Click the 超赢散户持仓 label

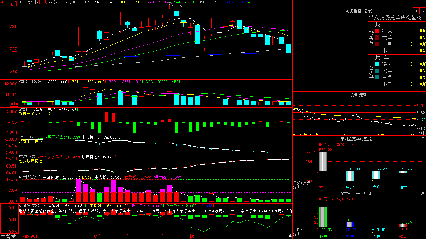coord(30,161)
